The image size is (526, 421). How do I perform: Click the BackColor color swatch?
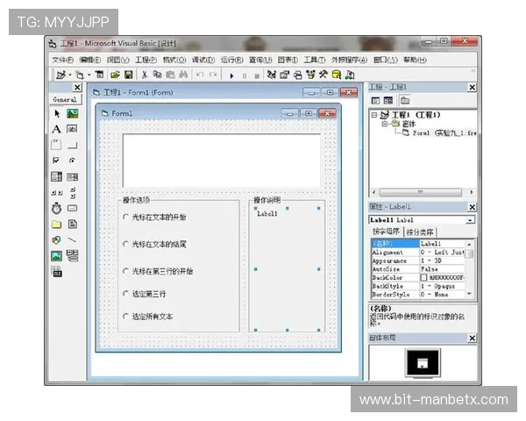pos(424,278)
